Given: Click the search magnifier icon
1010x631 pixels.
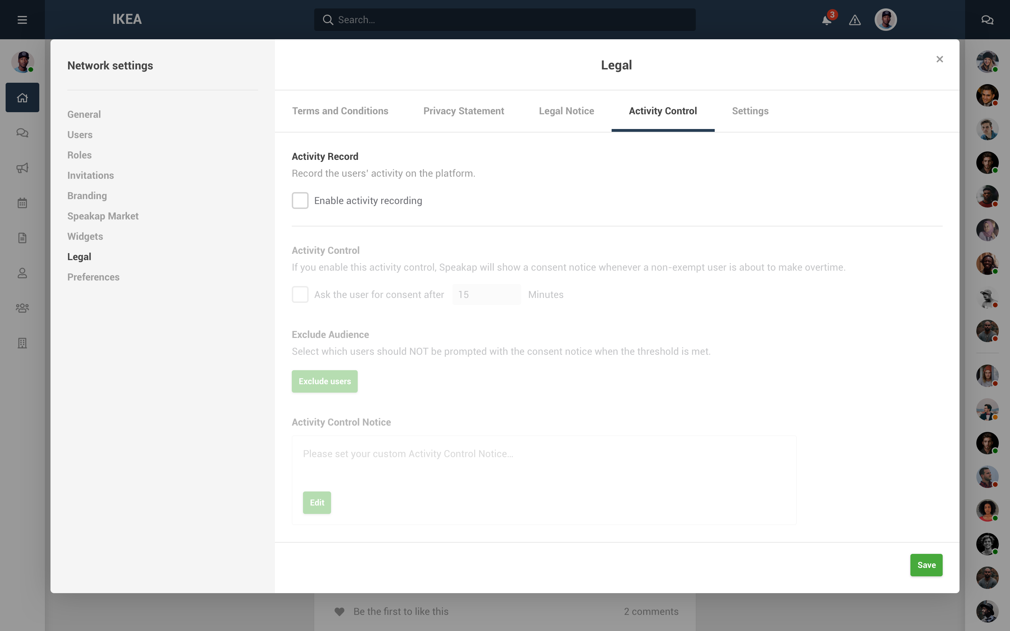Looking at the screenshot, I should [x=328, y=20].
